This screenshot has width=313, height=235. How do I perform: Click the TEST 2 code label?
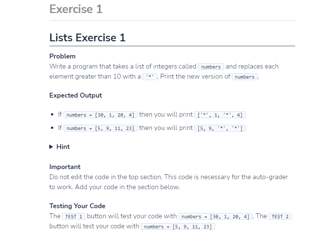click(280, 216)
